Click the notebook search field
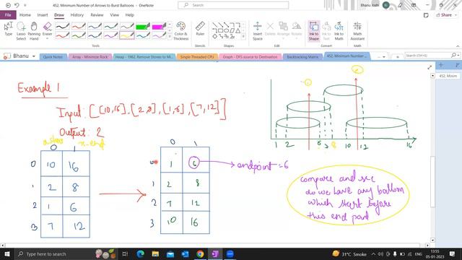 click(427, 56)
